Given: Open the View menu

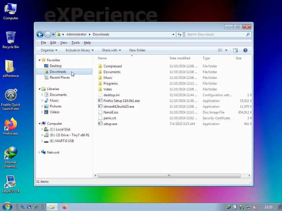Looking at the screenshot, I should [x=64, y=43].
